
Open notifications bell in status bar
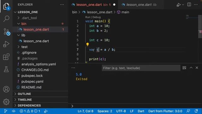pyautogui.click(x=196, y=111)
